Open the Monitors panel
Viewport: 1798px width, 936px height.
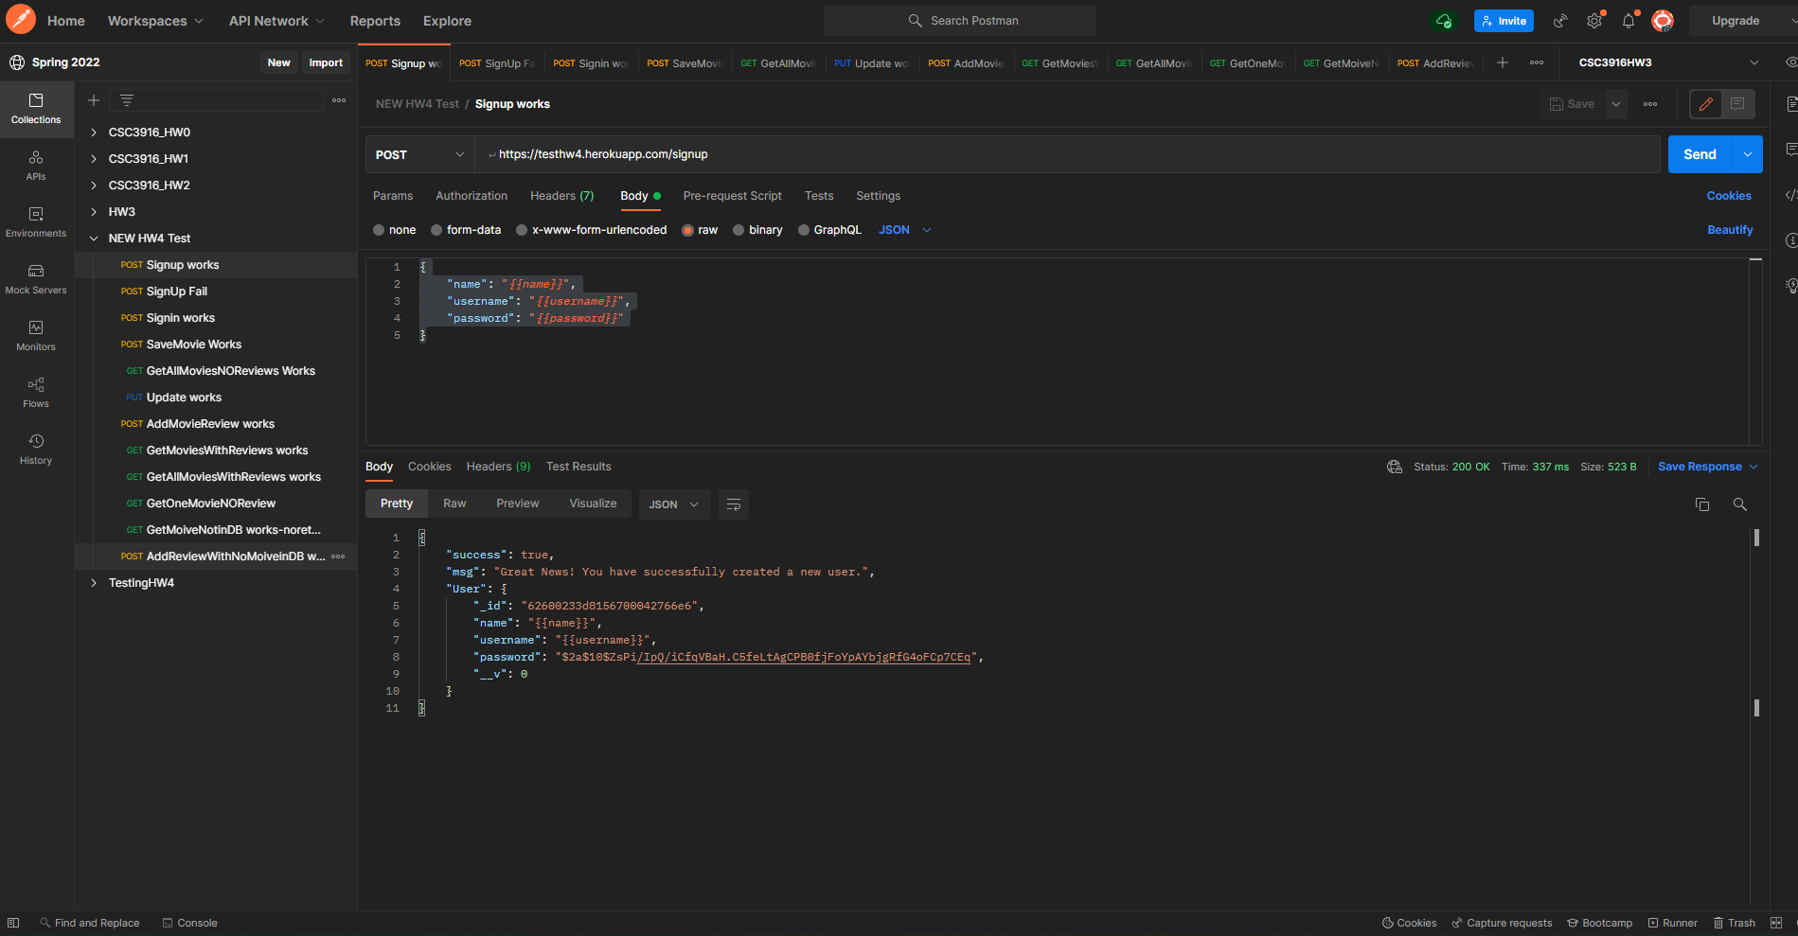point(36,337)
